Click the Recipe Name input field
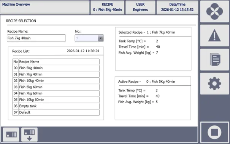Image resolution: width=230 pixels, height=144 pixels. pyautogui.click(x=36, y=38)
